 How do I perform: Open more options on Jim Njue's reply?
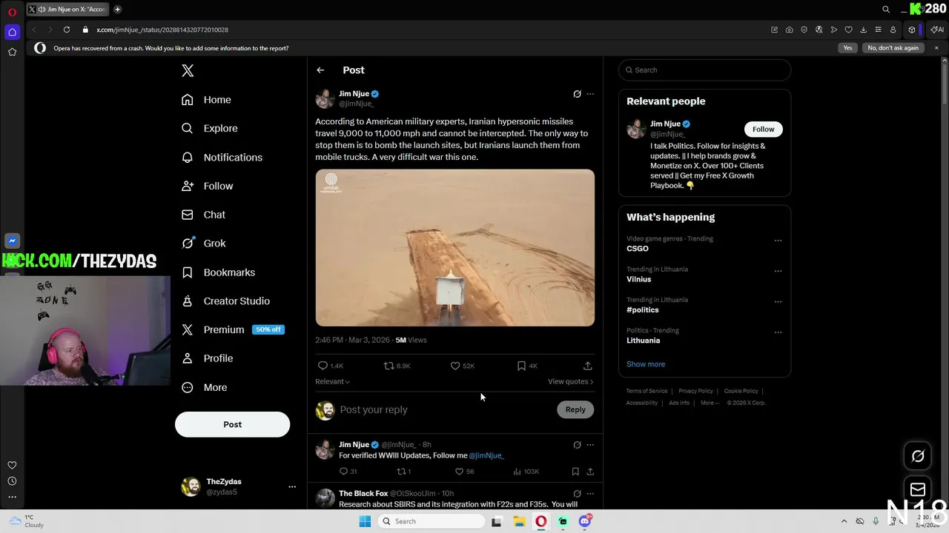(x=590, y=445)
